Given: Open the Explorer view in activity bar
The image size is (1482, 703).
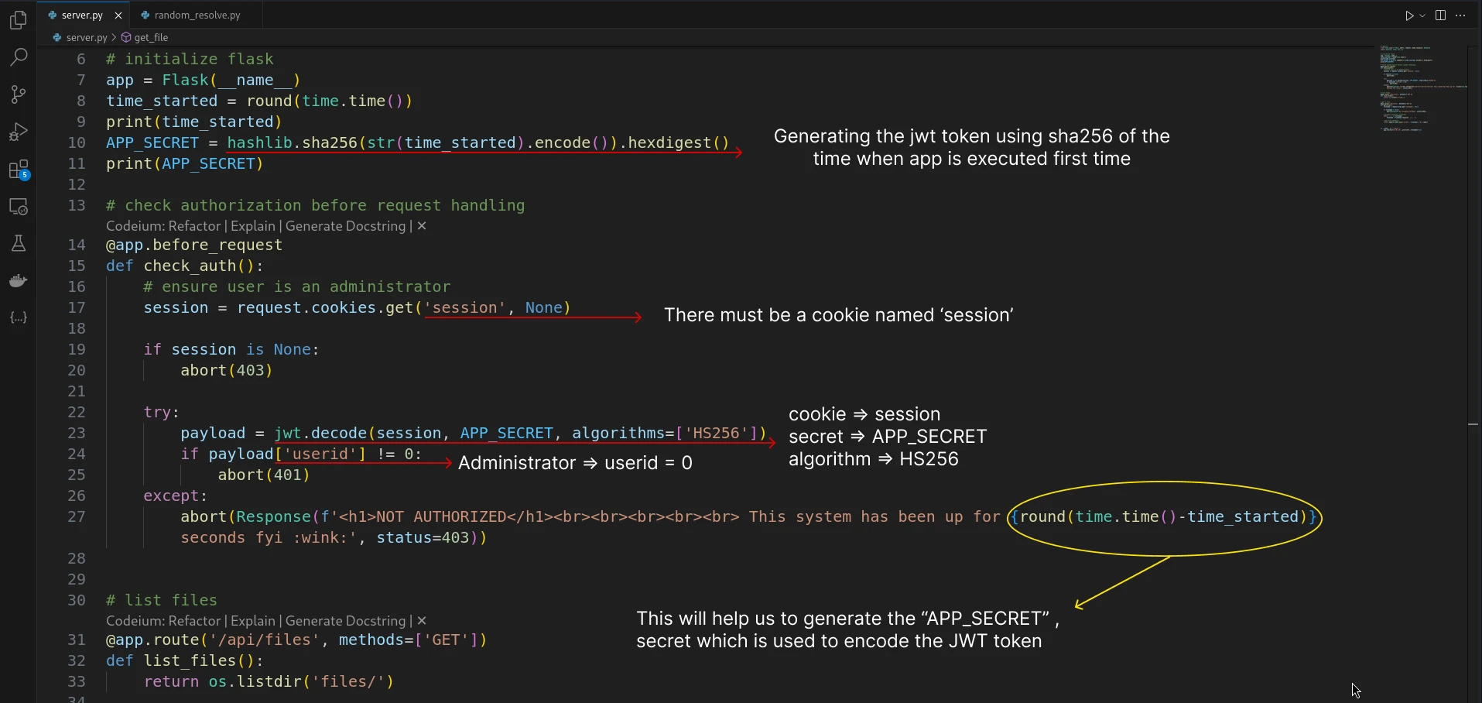Looking at the screenshot, I should tap(19, 19).
